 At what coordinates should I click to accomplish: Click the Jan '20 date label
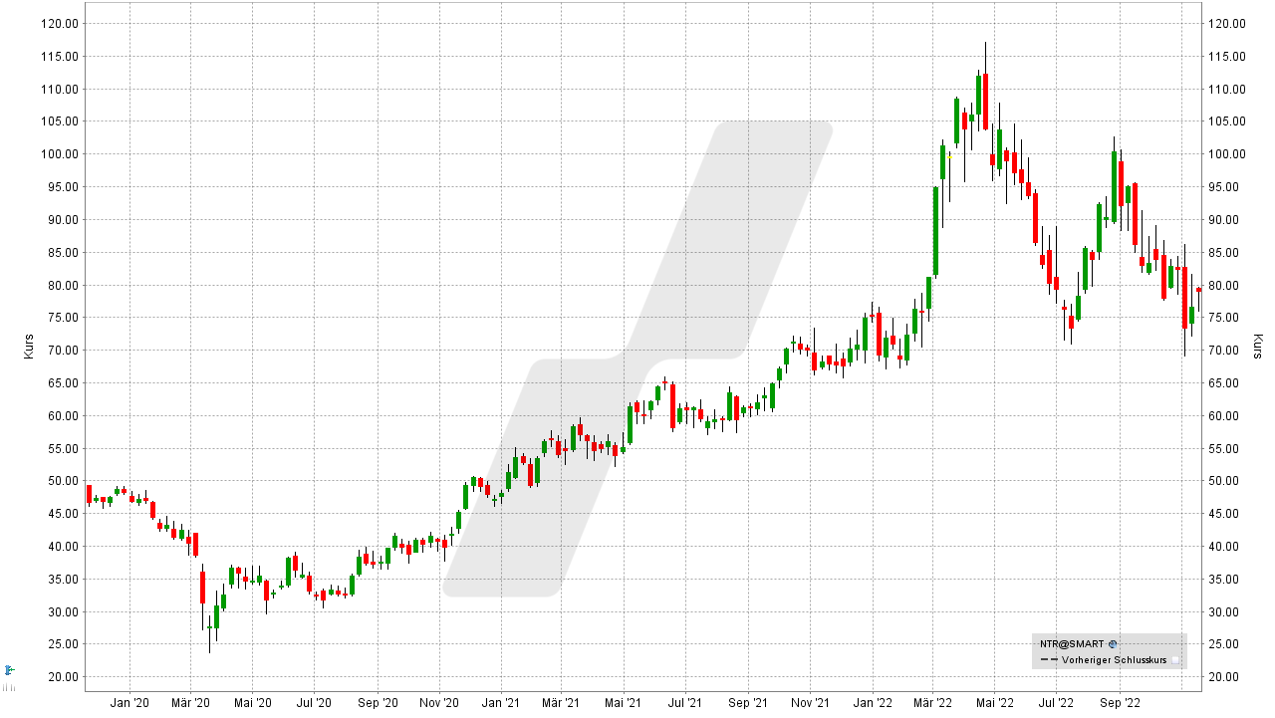129,703
